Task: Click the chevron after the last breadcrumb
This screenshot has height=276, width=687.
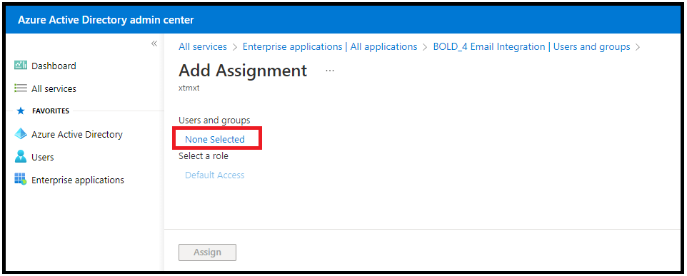Action: (x=638, y=47)
